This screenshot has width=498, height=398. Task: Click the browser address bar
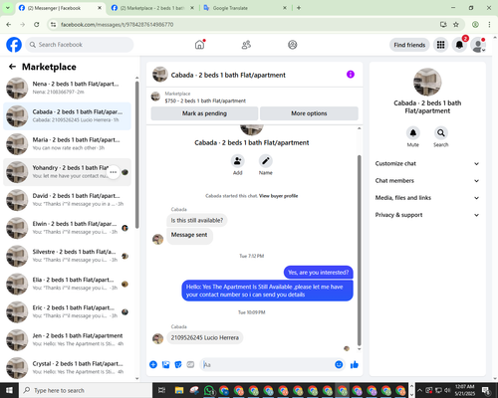click(246, 25)
